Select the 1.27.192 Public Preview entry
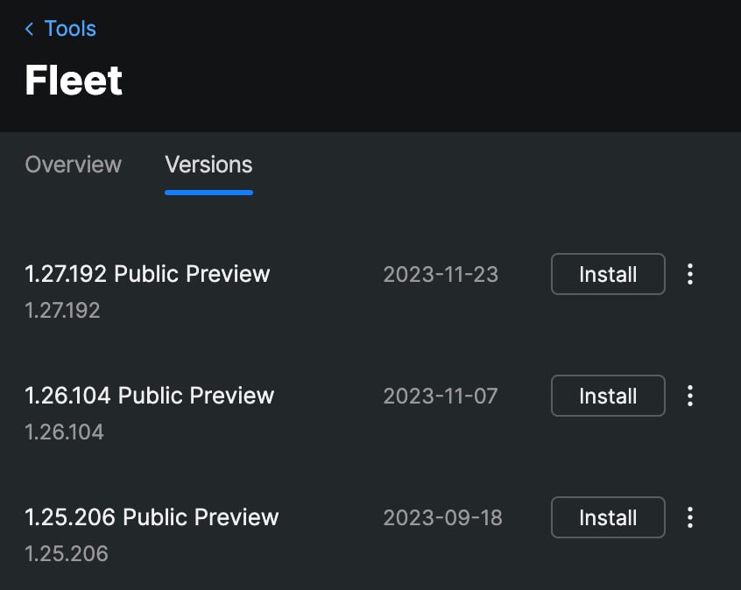Screen dimensions: 741x590 pos(147,273)
